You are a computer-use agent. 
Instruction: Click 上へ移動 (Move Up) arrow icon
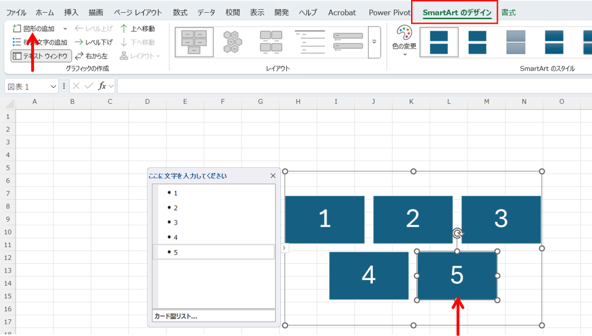click(124, 28)
